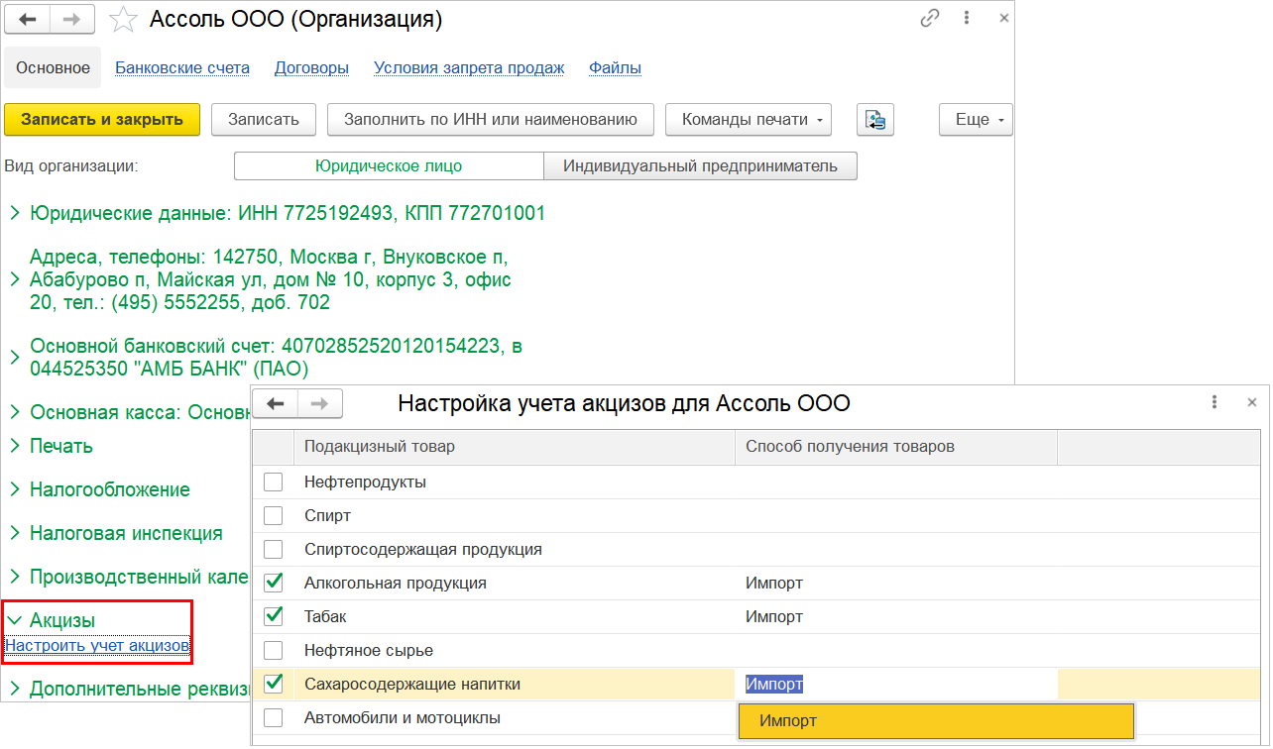1273x749 pixels.
Task: Collapse the Акцизы section
Action: pos(15,621)
